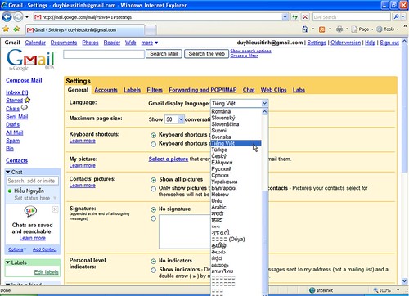Open the Inbox (1) link
This screenshot has width=409, height=296.
(x=17, y=92)
